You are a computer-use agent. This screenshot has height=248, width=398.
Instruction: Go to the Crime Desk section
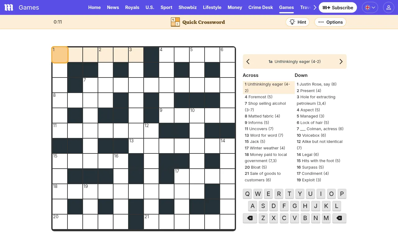(261, 7)
